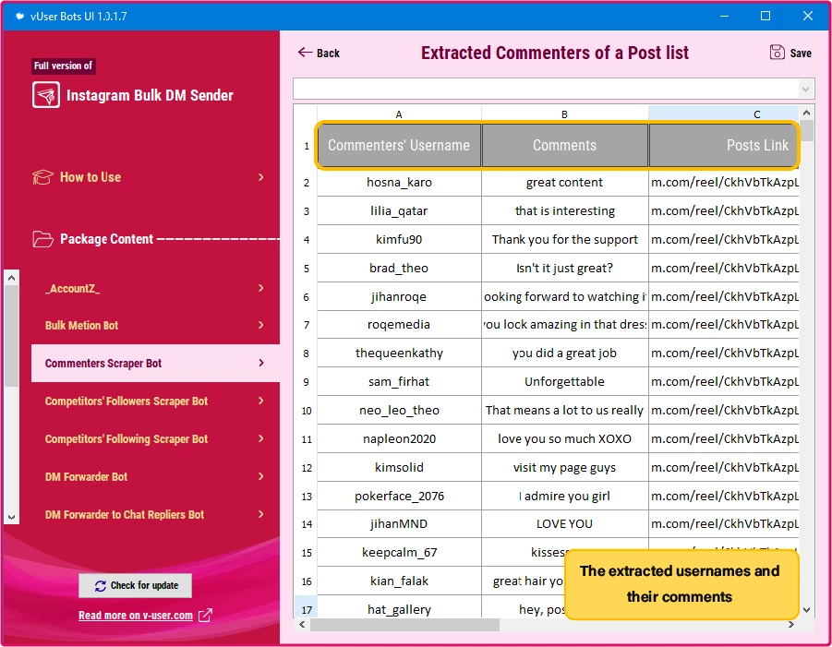Select Bulk Metion Bot in sidebar
The height and width of the screenshot is (647, 832).
point(155,325)
